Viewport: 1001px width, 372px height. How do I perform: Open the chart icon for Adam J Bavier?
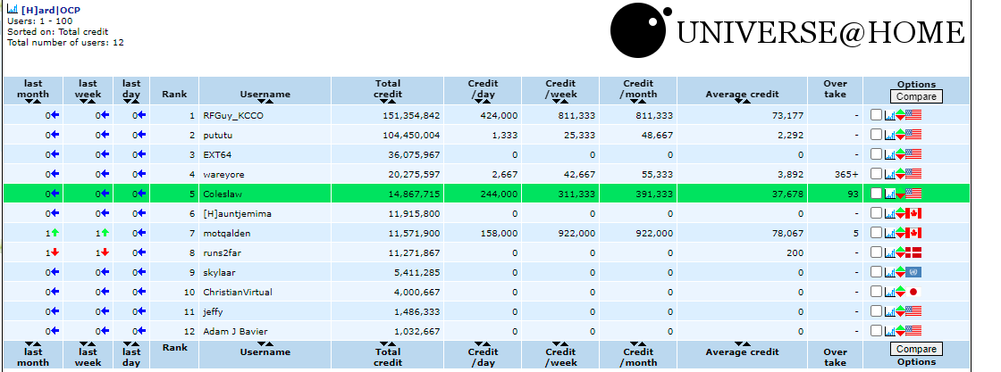point(889,331)
